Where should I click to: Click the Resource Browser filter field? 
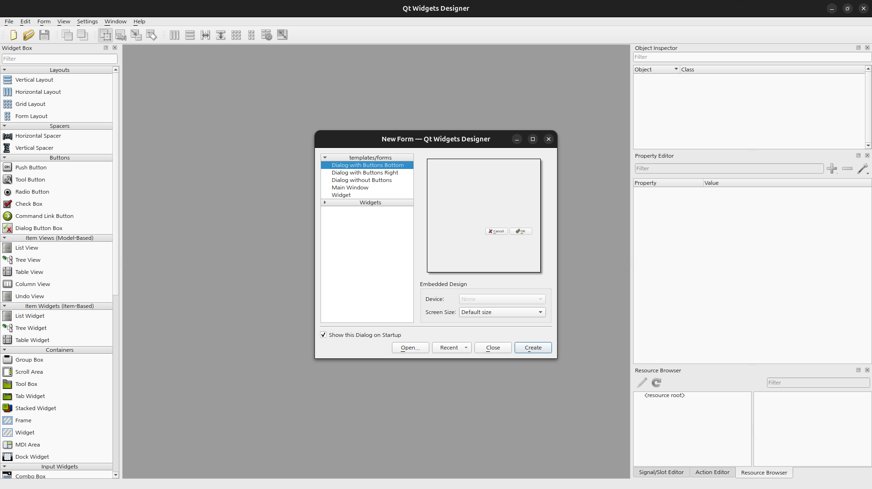pos(818,383)
